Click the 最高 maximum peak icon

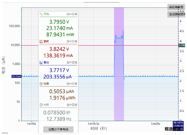point(41,41)
